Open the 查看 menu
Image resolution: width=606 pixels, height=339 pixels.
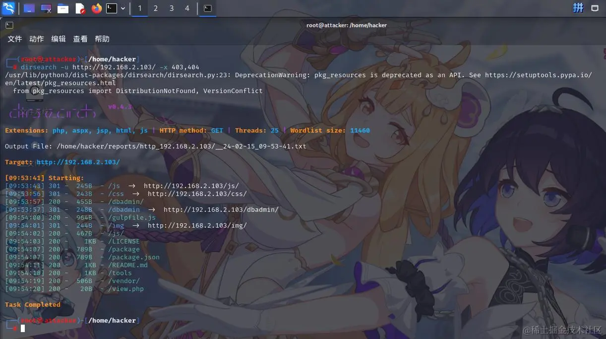click(80, 39)
